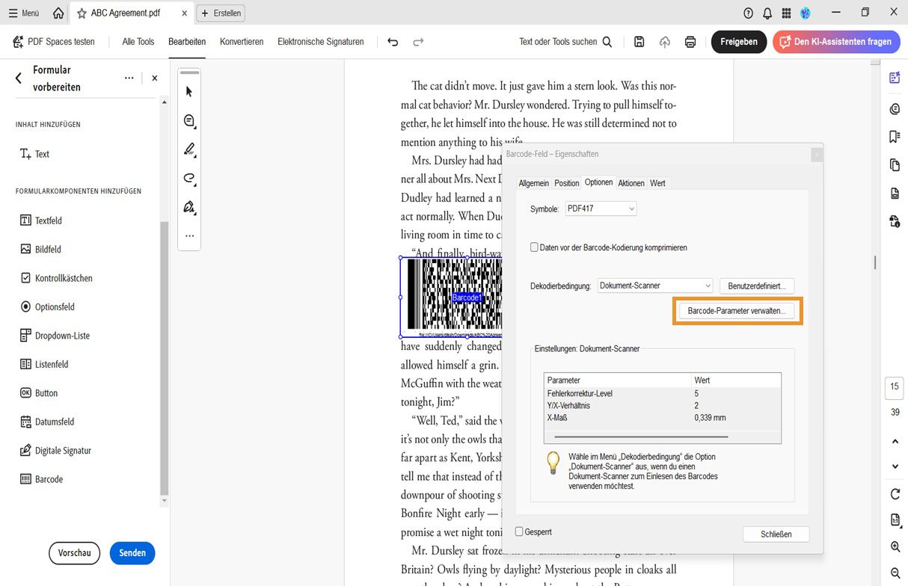Enable Daten vor der Barcode-Kodierung komprimieren
The height and width of the screenshot is (586, 908).
536,247
